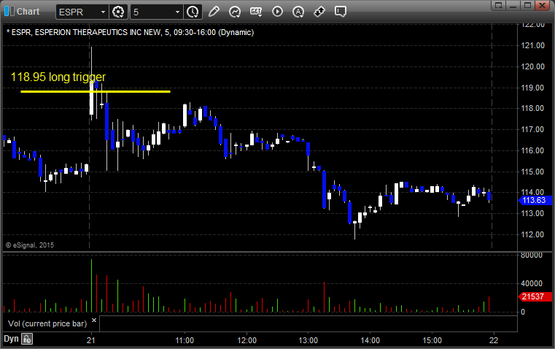
Task: Open the alerts (A) circle menu
Action: (x=298, y=12)
